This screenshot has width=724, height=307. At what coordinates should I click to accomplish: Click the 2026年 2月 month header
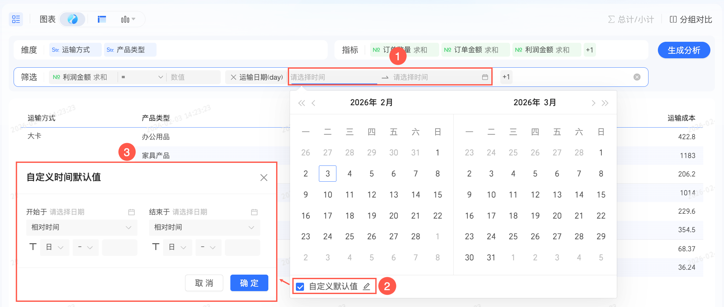click(371, 103)
